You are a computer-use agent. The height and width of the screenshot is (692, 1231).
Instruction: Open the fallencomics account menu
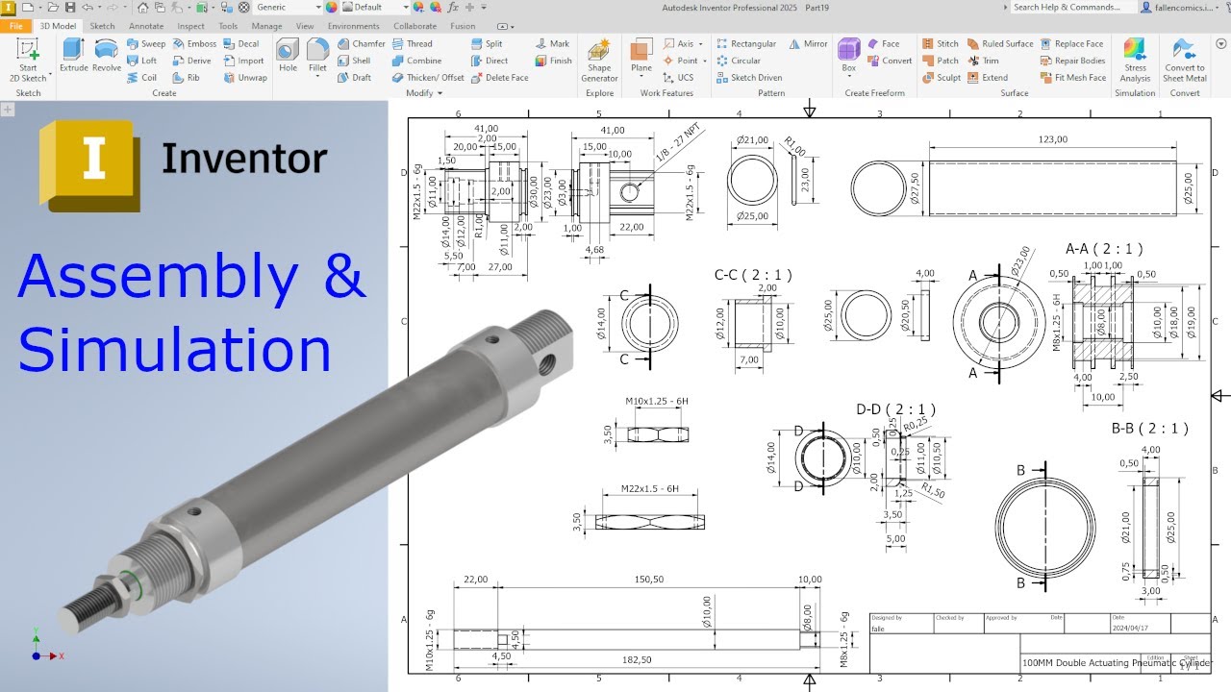1181,7
